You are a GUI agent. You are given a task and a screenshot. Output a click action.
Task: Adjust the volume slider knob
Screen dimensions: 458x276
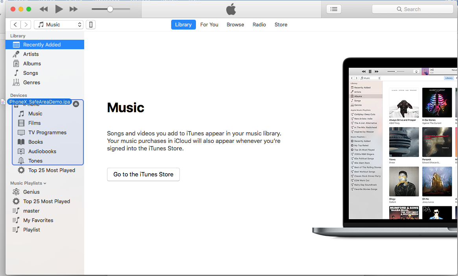(110, 9)
